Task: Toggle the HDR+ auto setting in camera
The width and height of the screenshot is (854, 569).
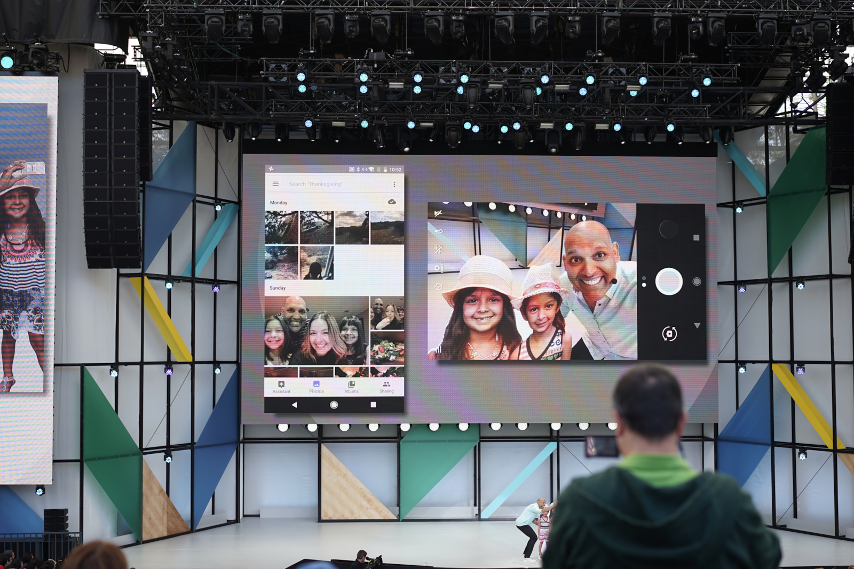Action: [438, 268]
